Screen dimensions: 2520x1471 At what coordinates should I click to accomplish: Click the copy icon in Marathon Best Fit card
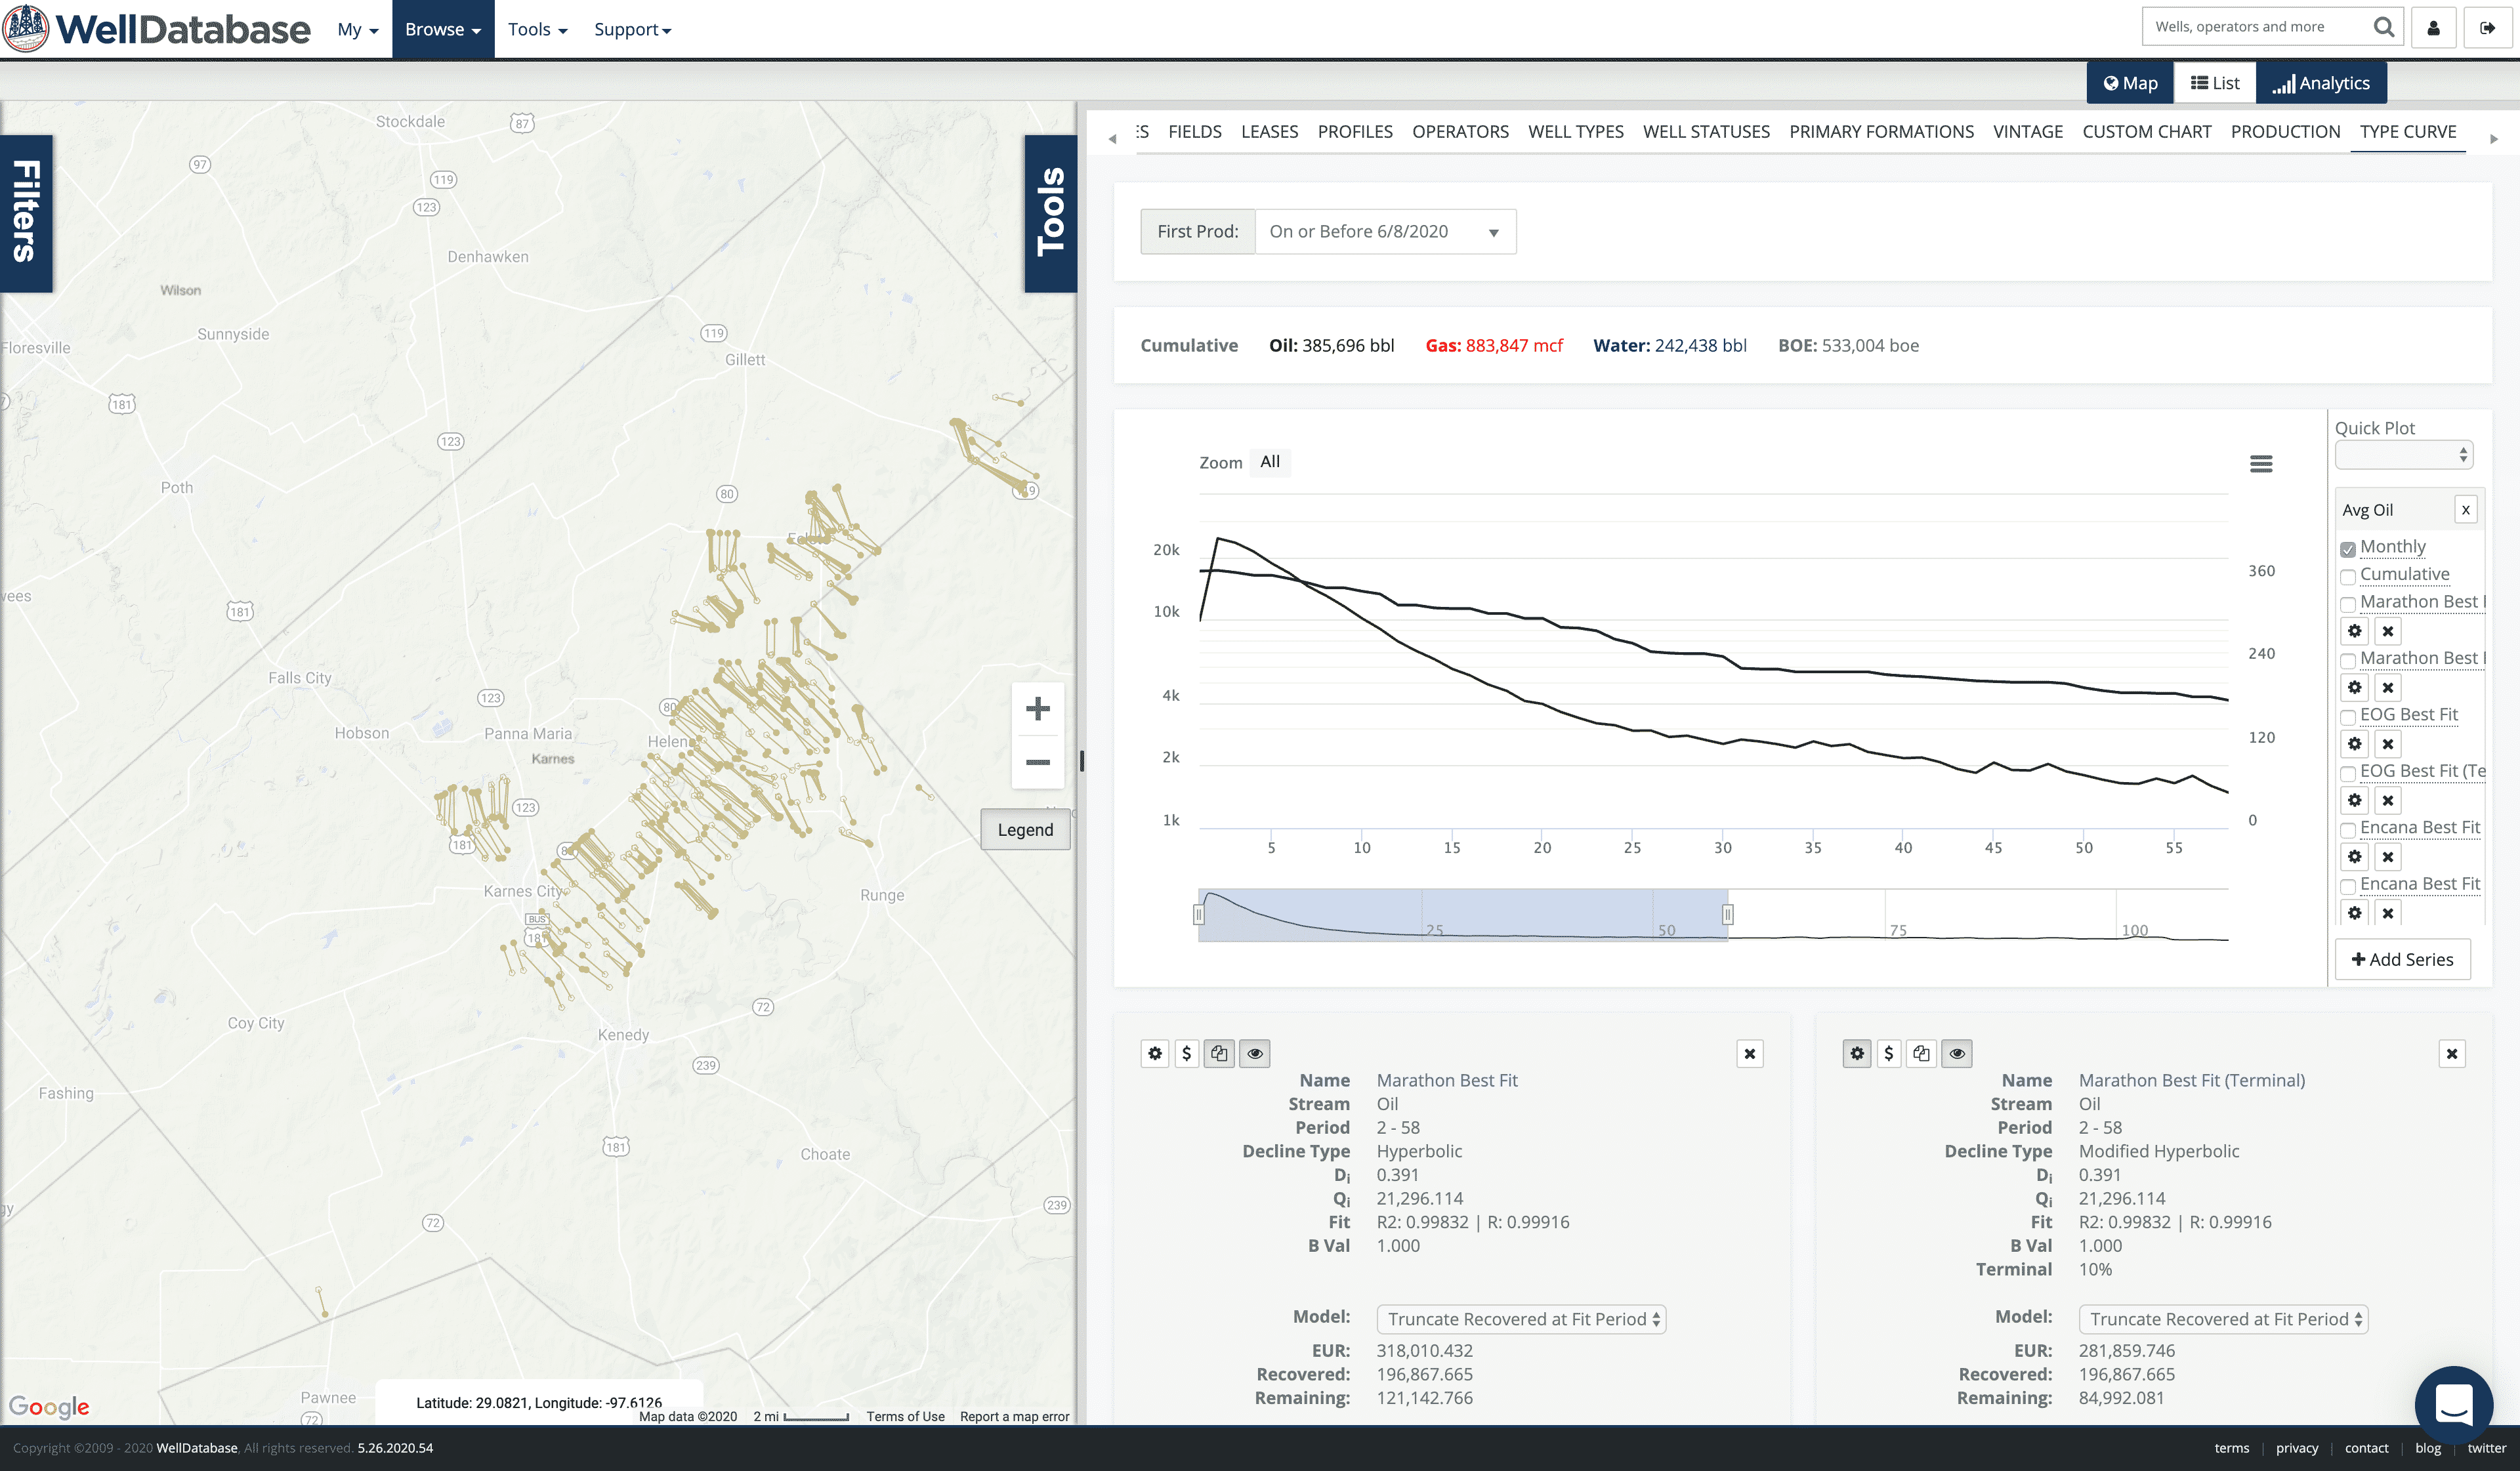point(1219,1053)
